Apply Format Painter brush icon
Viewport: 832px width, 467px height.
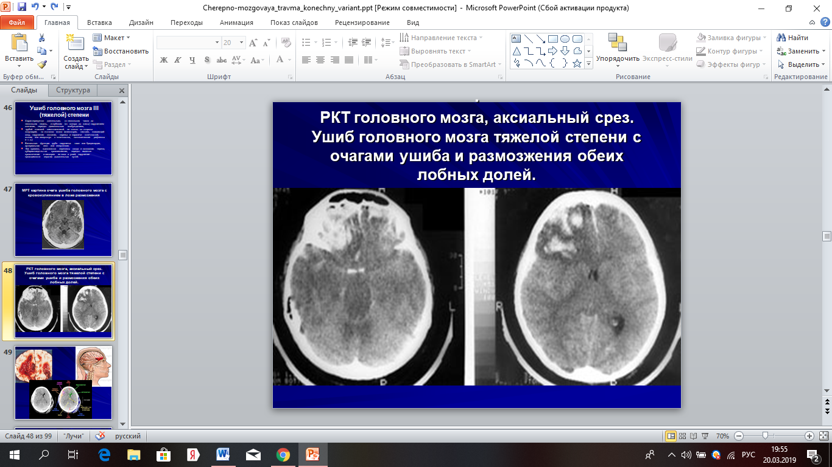coord(41,64)
